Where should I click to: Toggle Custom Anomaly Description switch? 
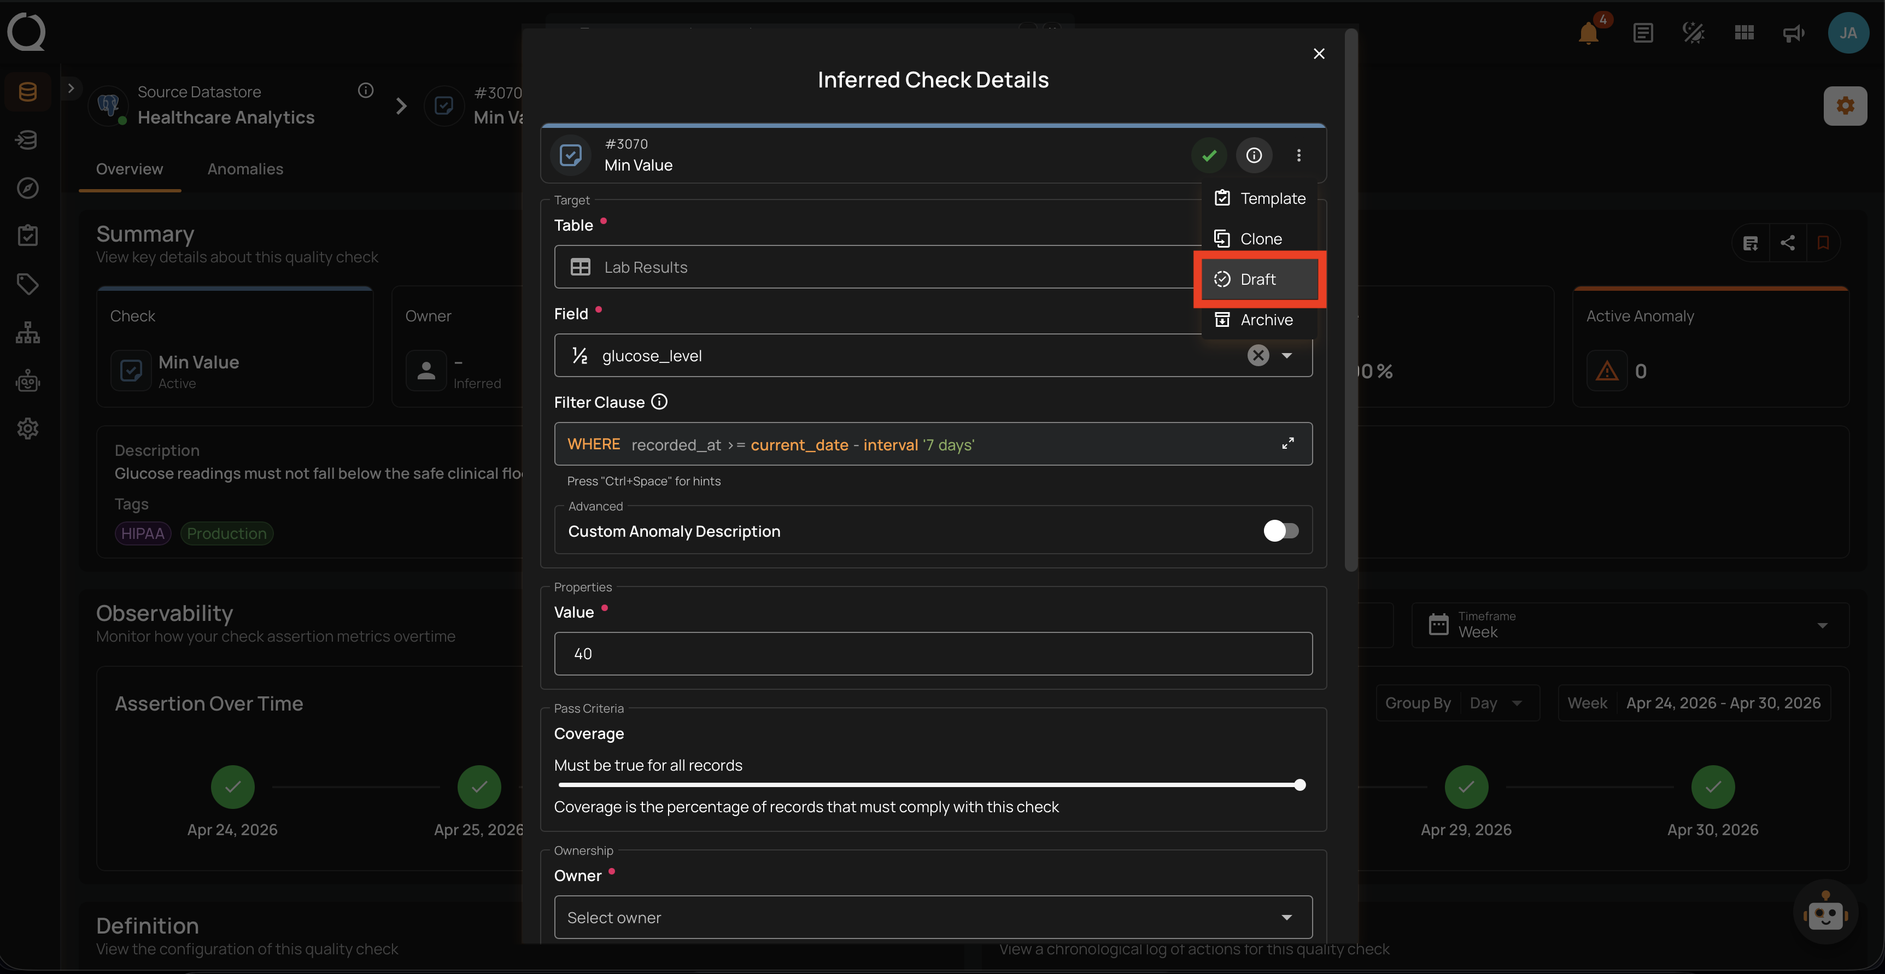[1280, 531]
